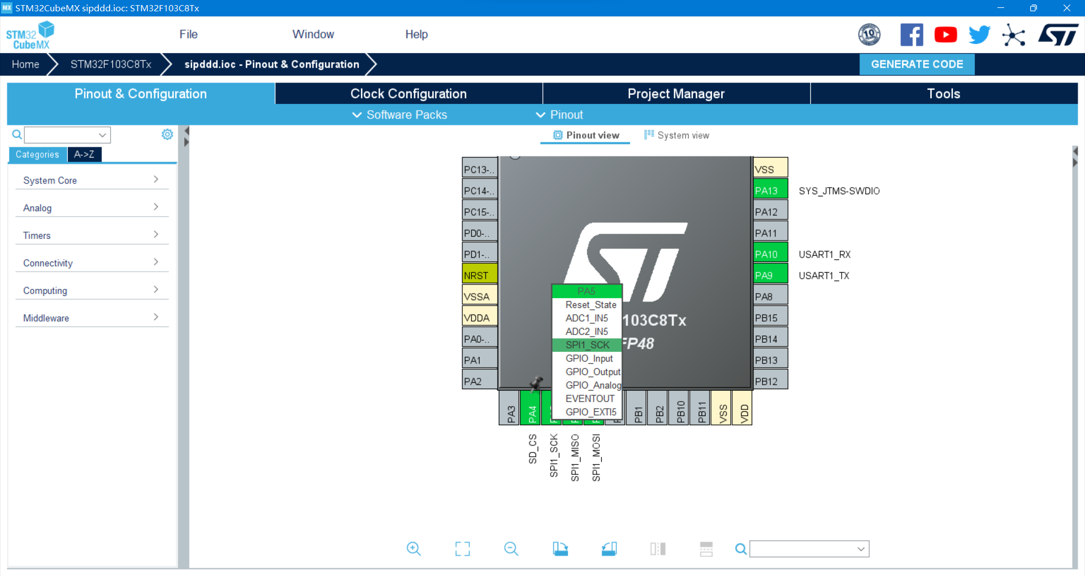Open the Window menu
The width and height of the screenshot is (1085, 576).
pos(313,34)
